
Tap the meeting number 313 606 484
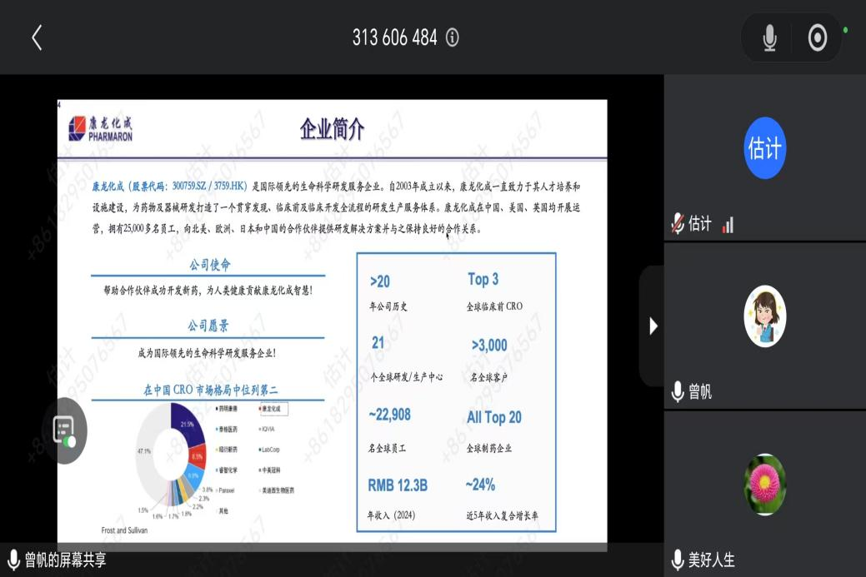pos(394,37)
